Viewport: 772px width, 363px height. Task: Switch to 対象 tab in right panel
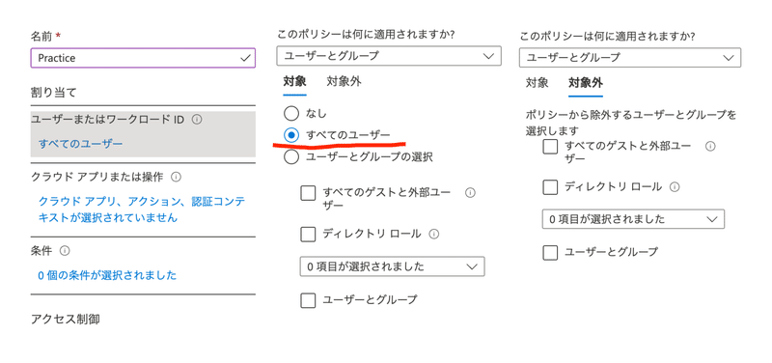coord(537,83)
